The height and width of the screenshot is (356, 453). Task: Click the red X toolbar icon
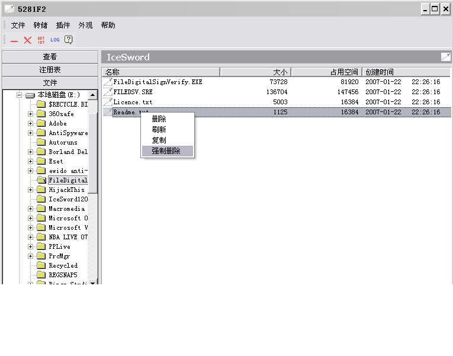tap(28, 40)
